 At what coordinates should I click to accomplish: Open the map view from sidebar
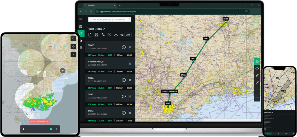point(81,27)
